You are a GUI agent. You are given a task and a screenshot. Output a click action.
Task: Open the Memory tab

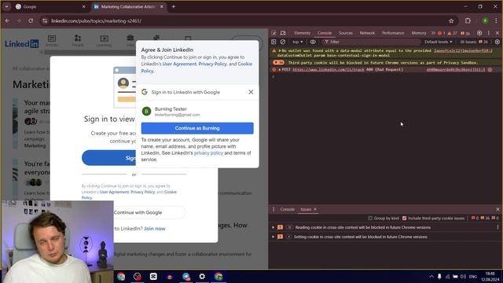419,33
